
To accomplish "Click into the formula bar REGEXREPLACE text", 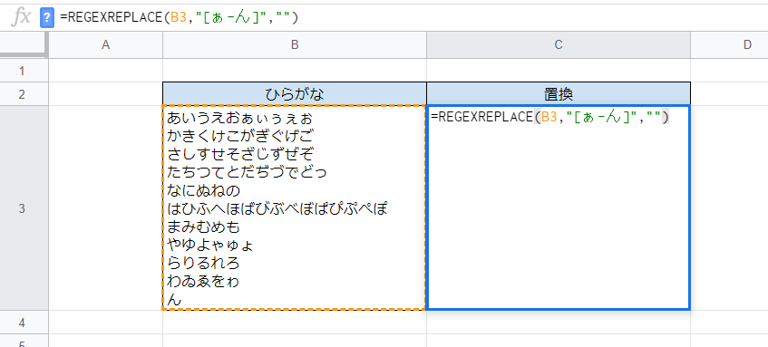I will pyautogui.click(x=179, y=18).
